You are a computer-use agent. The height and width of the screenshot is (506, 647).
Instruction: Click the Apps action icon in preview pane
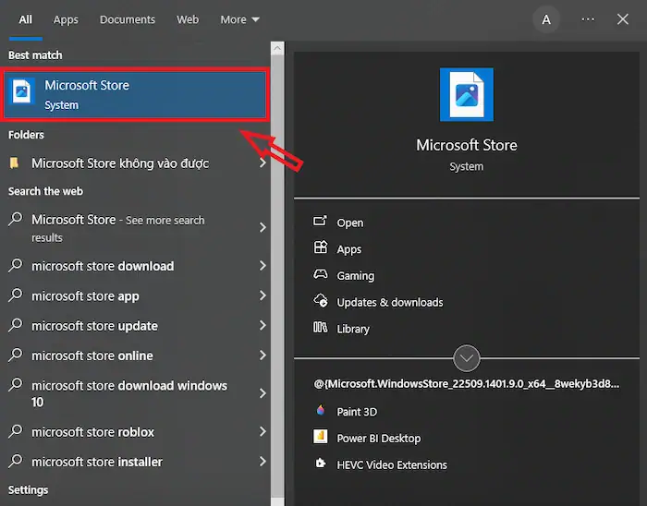click(320, 247)
